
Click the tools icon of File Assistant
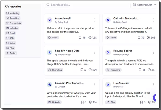click(108, 85)
